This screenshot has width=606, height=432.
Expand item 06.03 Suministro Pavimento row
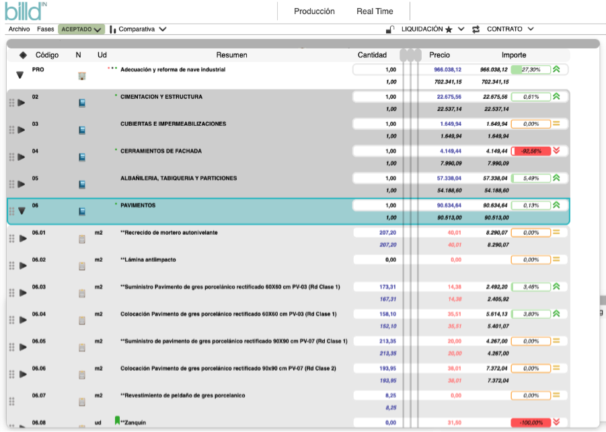[x=23, y=293]
